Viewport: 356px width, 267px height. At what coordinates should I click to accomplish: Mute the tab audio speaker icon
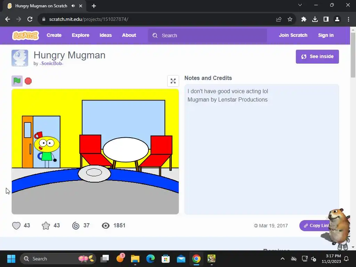tap(73, 6)
